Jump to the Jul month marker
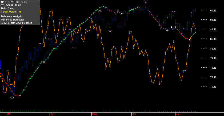This screenshot has height=116, width=224. click(178, 114)
